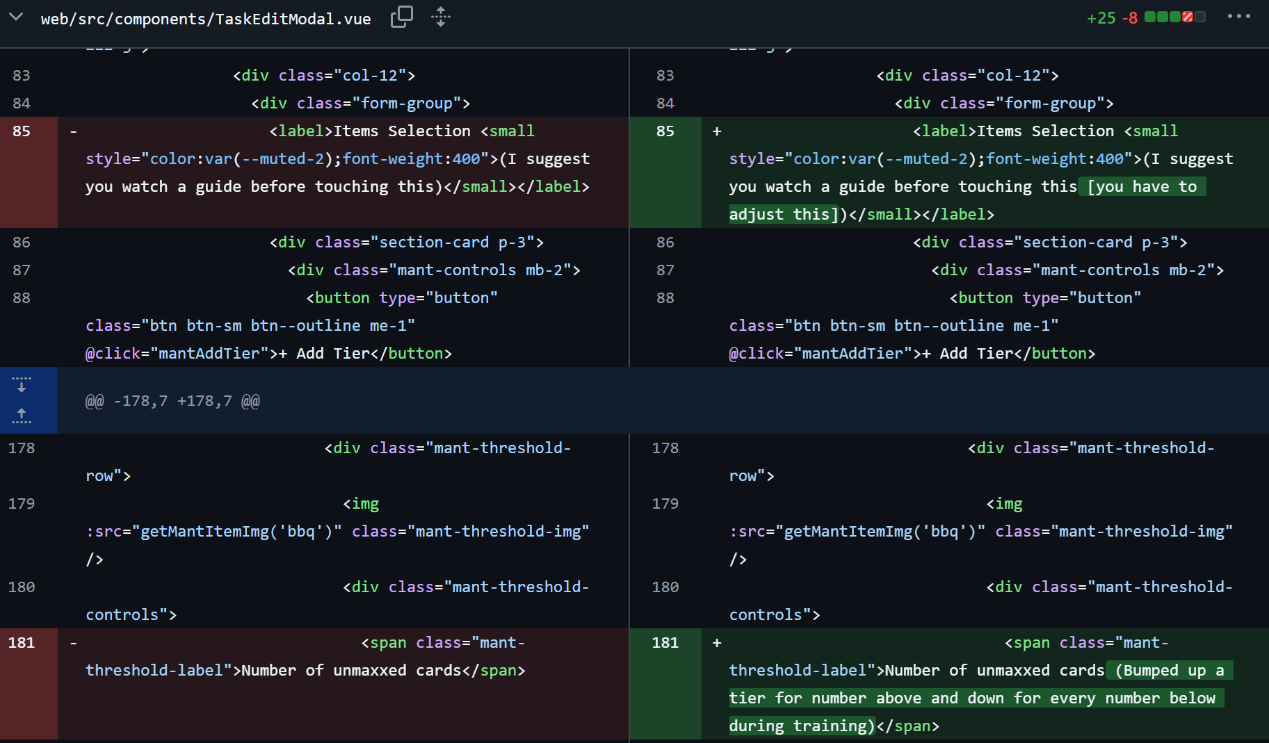This screenshot has width=1269, height=743.
Task: Click the highlighted added text "[you have to"
Action: [1142, 186]
